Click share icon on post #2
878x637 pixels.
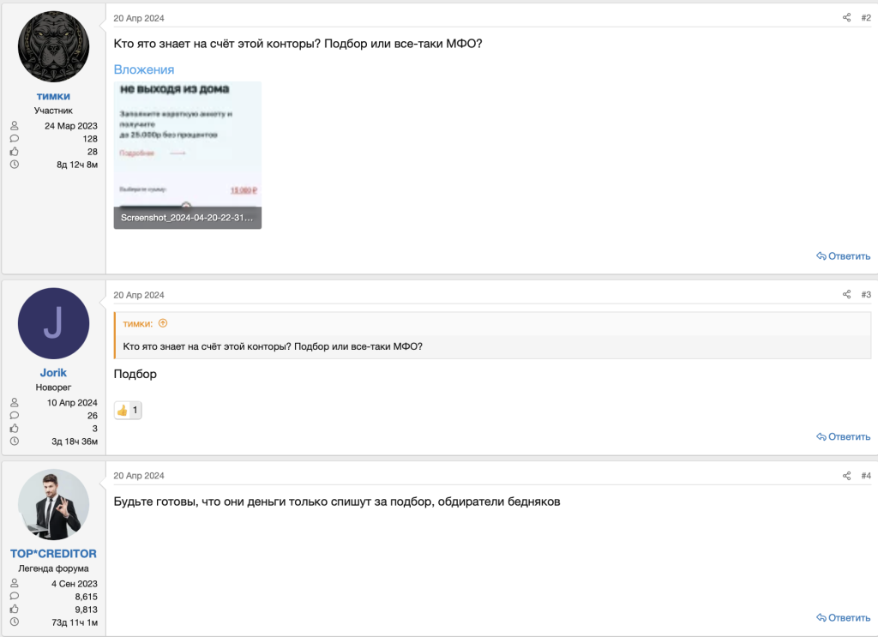coord(846,18)
